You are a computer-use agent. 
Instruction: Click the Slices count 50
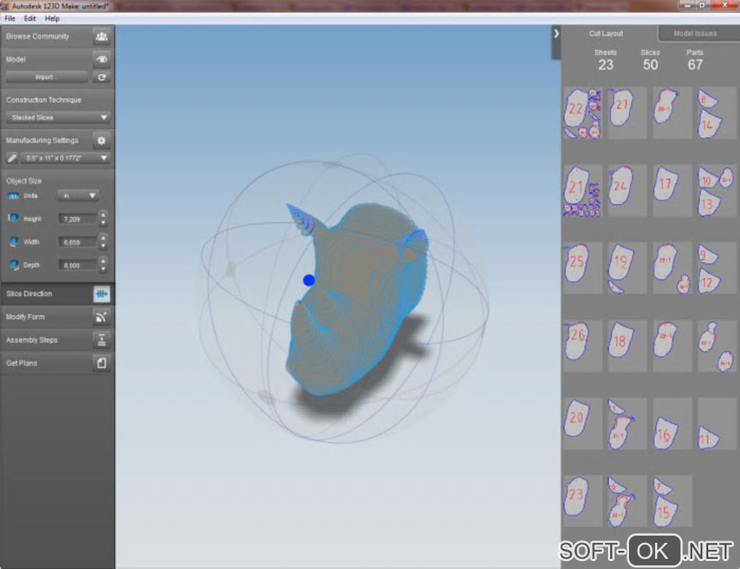tap(650, 65)
